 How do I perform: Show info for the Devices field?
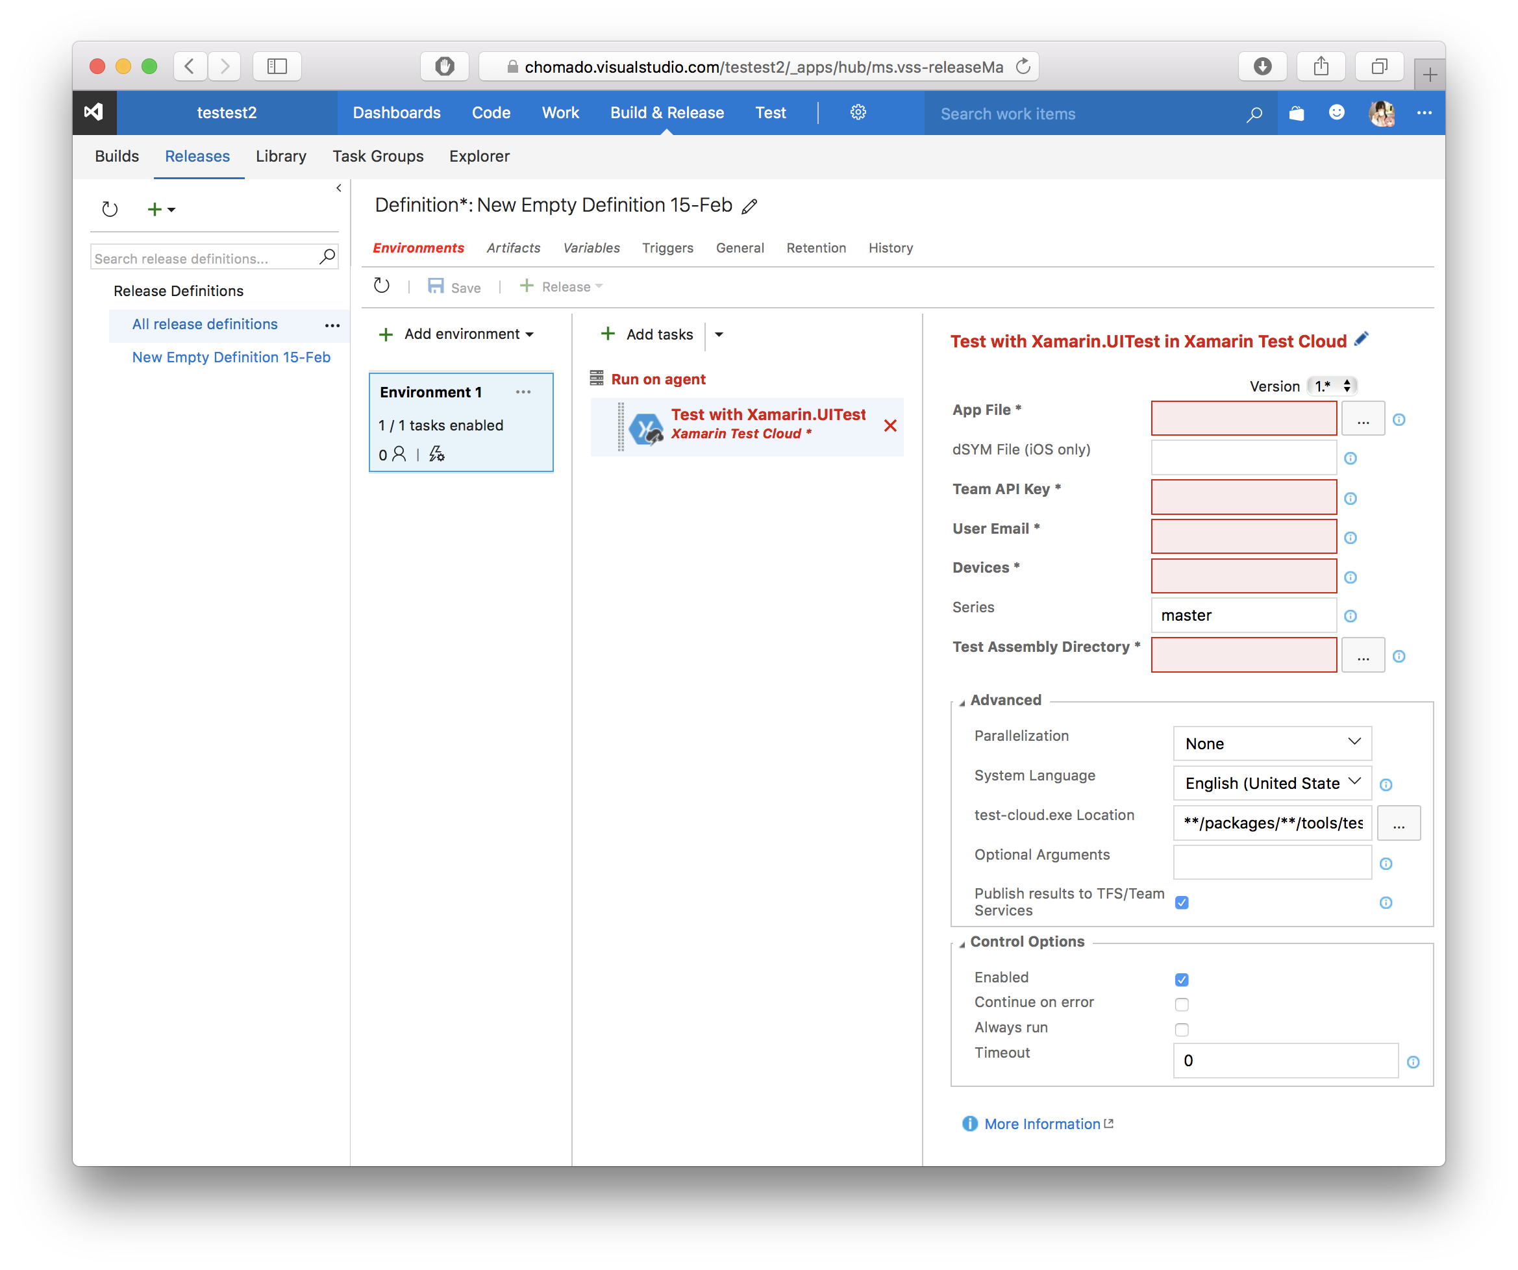point(1350,577)
